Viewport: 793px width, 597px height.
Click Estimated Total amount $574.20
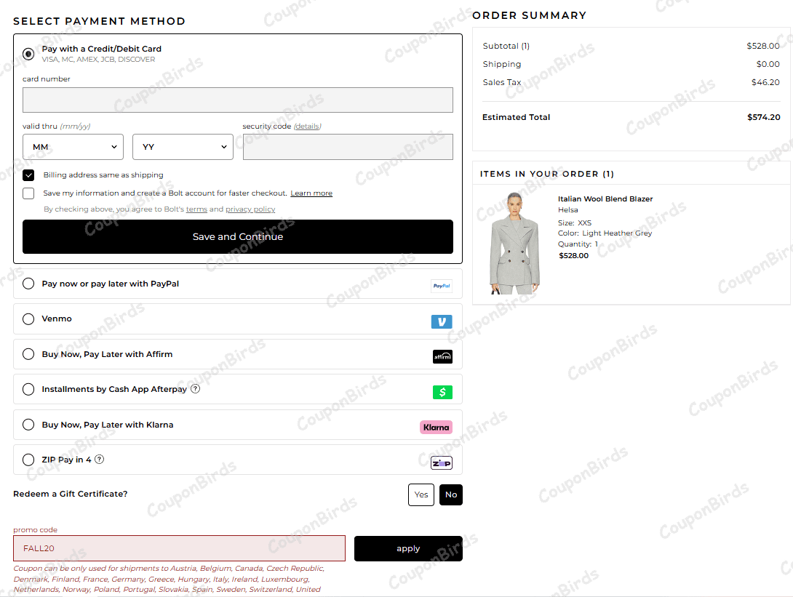click(764, 117)
